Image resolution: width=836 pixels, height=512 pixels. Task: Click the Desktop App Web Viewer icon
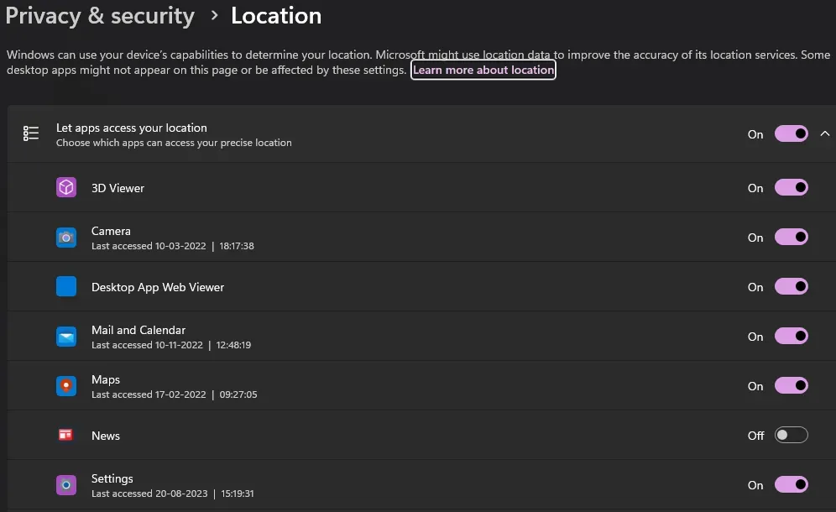66,286
